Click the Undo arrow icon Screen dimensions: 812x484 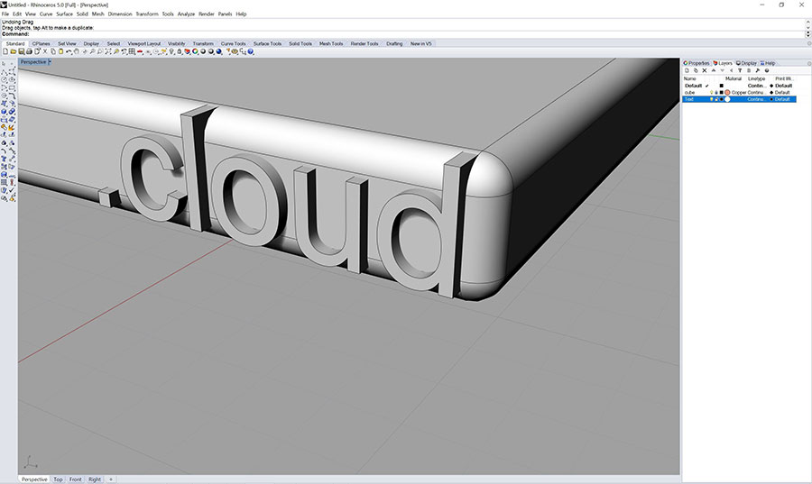click(69, 51)
